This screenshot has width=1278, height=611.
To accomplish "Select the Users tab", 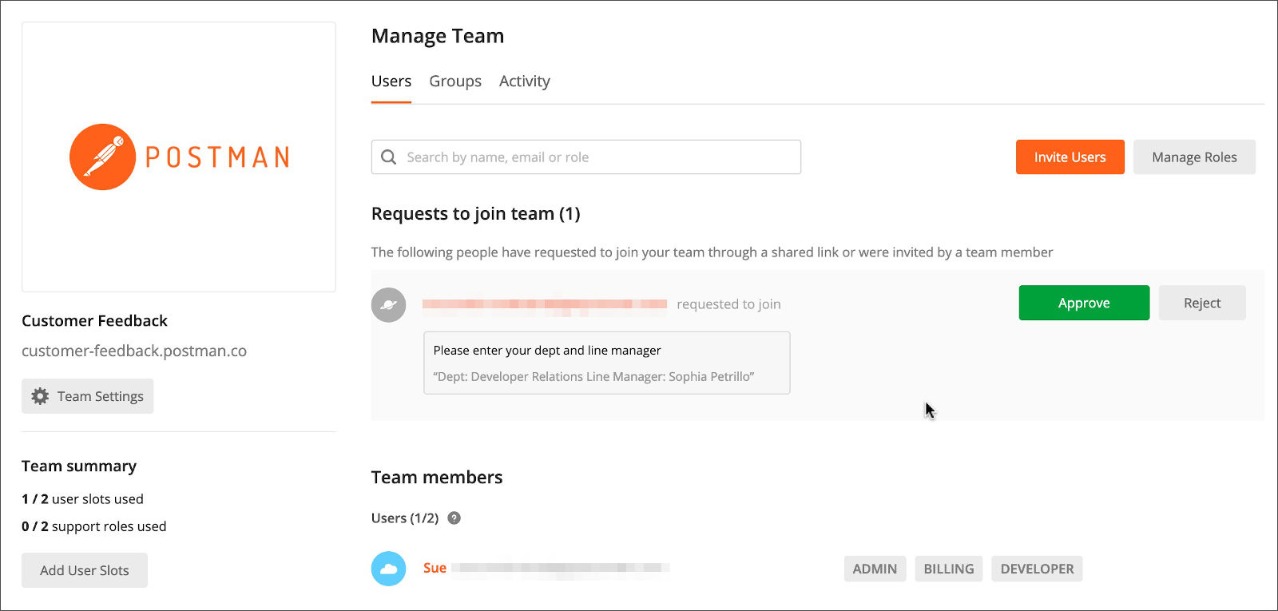I will tap(391, 81).
